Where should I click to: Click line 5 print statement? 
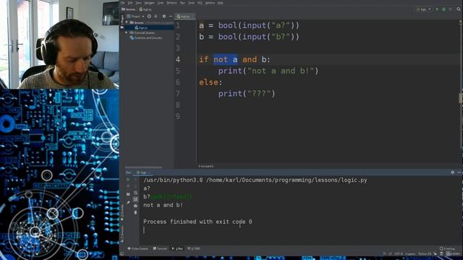[x=268, y=71]
